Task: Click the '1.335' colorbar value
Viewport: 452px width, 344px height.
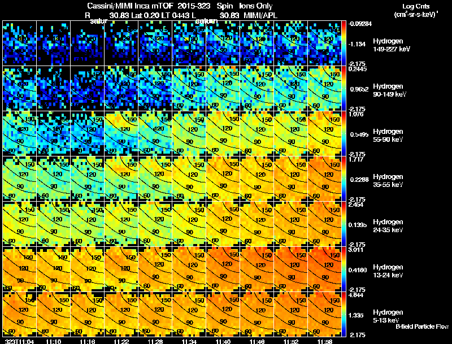Action: tap(356, 315)
